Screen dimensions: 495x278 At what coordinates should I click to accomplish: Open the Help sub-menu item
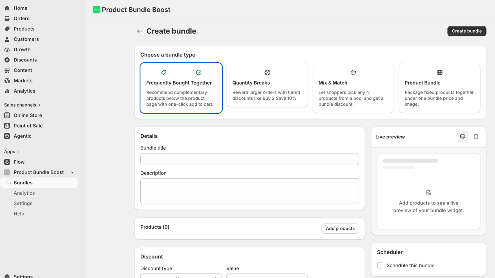[19, 214]
